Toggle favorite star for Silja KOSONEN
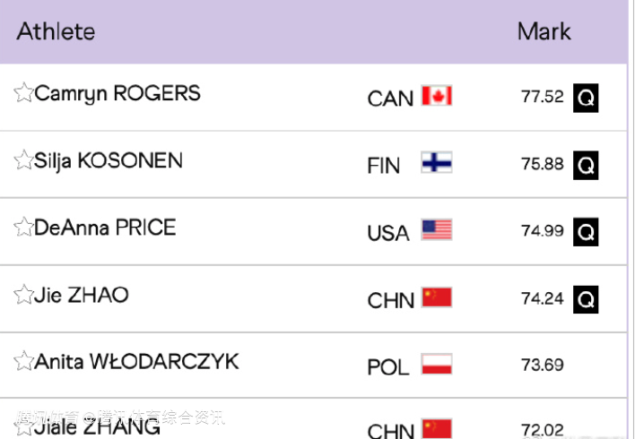This screenshot has width=635, height=439. tap(23, 161)
